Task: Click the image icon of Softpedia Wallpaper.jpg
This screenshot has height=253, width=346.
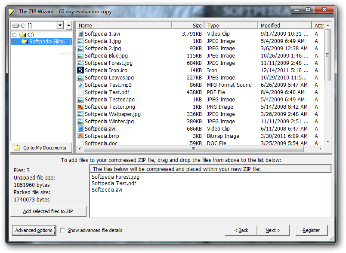Action: click(80, 114)
